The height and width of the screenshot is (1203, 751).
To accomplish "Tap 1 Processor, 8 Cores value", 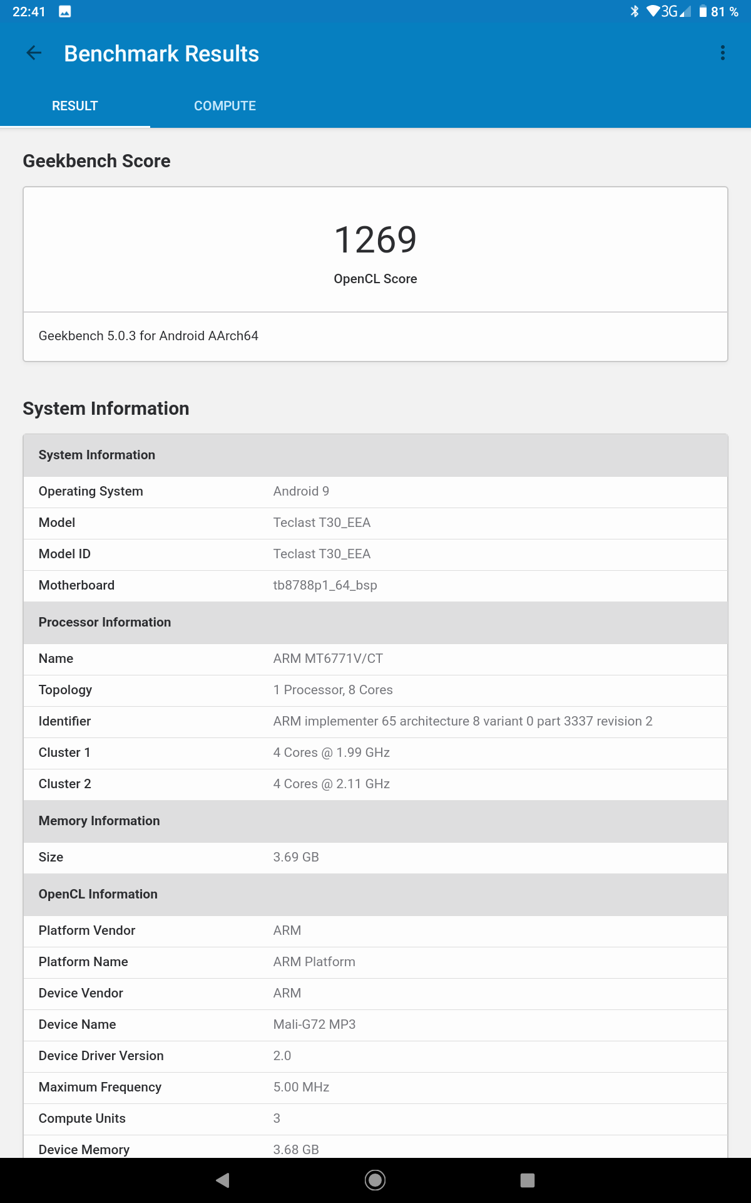I will click(x=333, y=690).
